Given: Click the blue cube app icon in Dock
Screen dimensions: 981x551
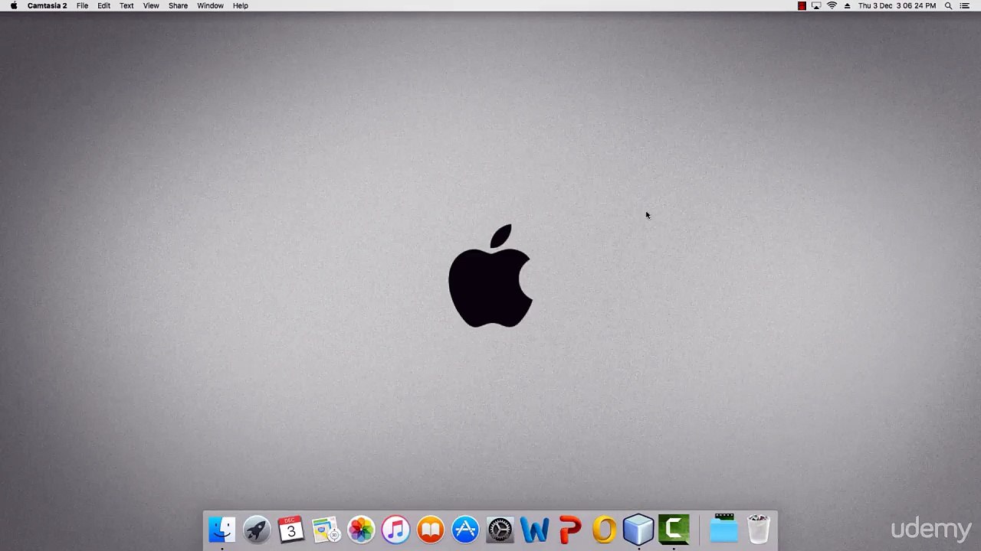Looking at the screenshot, I should point(638,530).
